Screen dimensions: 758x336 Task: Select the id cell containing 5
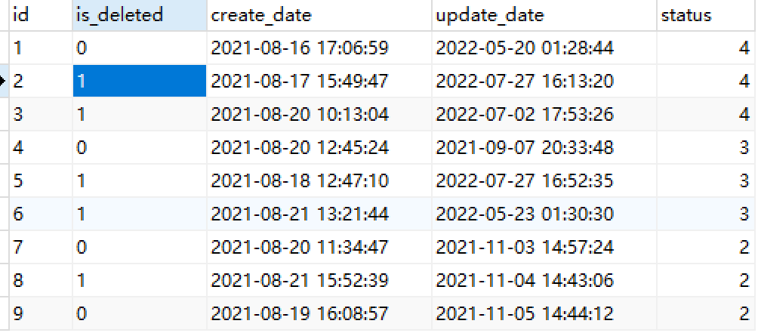click(x=39, y=180)
